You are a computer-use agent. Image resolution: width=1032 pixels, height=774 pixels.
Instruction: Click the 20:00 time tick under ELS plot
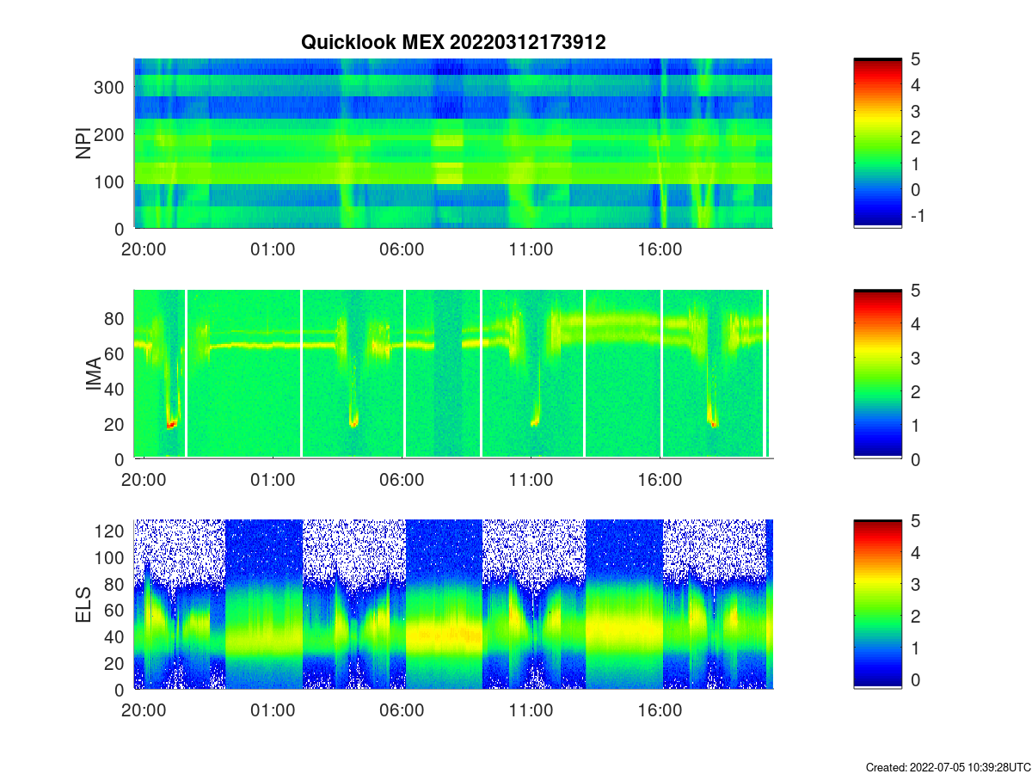coord(144,710)
